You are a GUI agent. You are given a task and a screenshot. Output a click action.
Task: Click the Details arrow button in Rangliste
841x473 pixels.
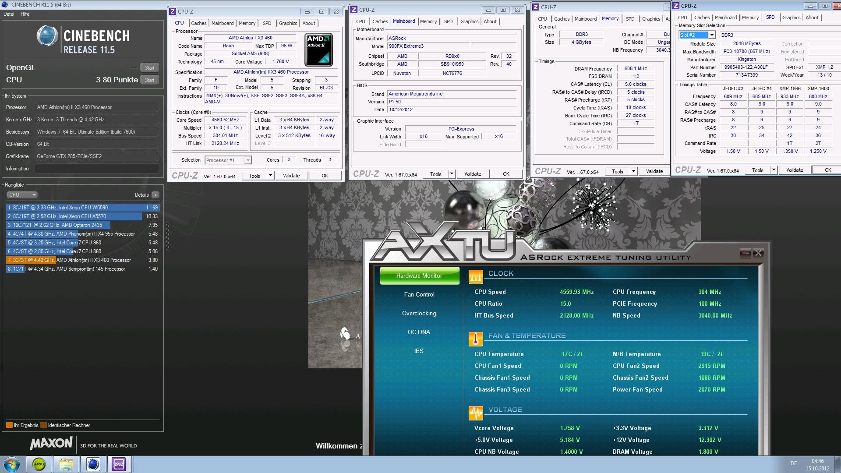tap(155, 195)
